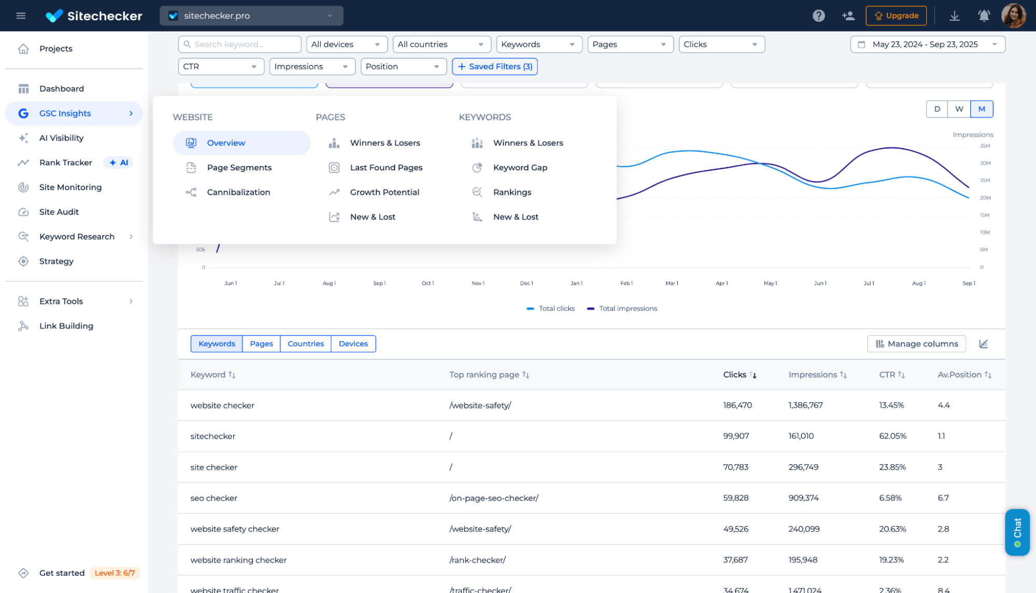Select Page Segments menu item
1036x593 pixels.
click(239, 167)
